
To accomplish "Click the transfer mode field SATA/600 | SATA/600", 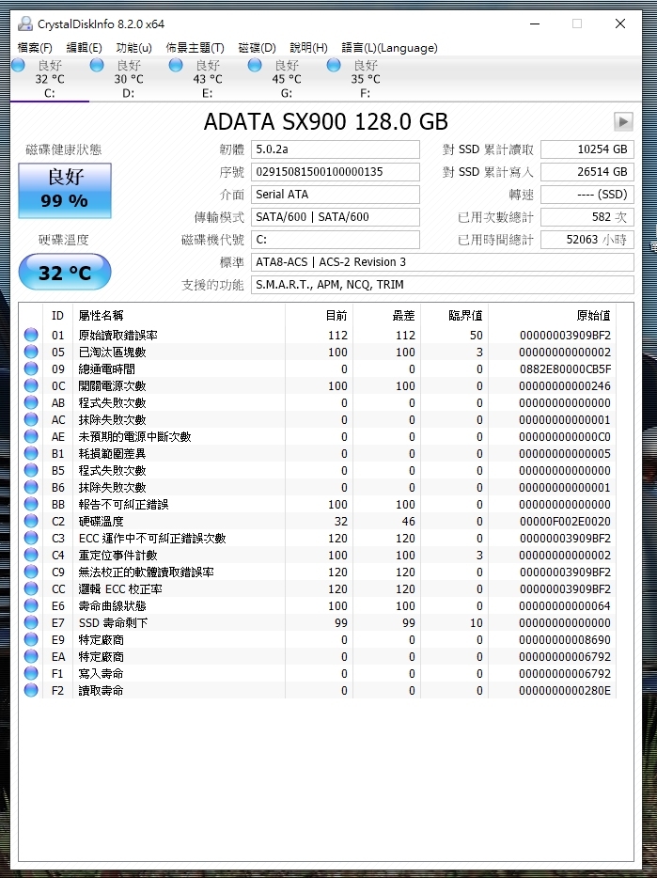I will 335,217.
